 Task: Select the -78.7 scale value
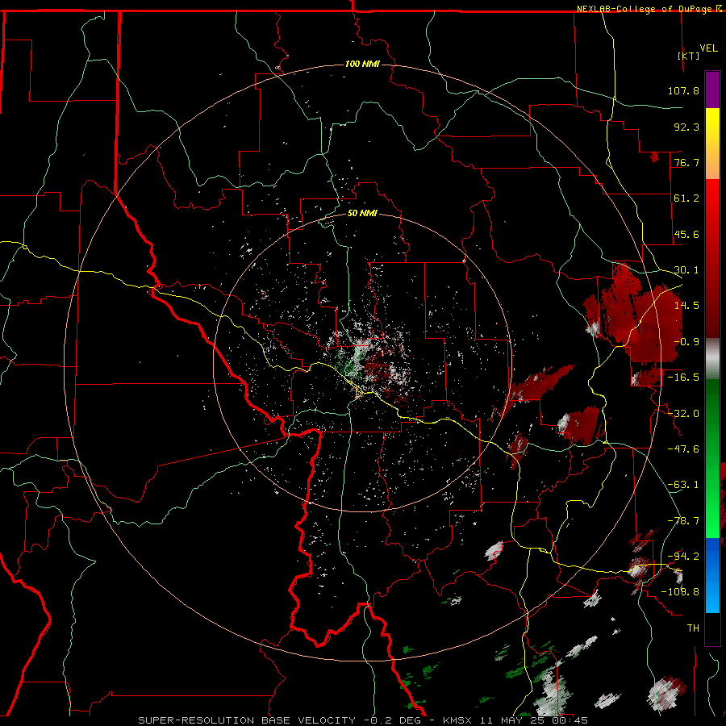[683, 521]
